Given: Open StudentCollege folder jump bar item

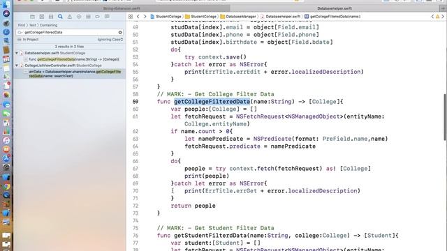Looking at the screenshot, I should click(x=201, y=17).
